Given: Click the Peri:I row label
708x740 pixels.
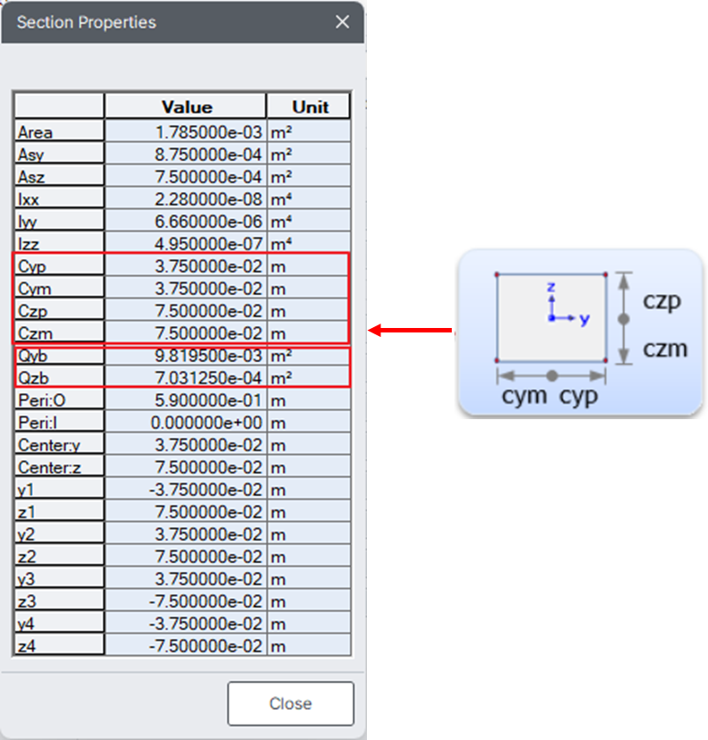Looking at the screenshot, I should pyautogui.click(x=59, y=423).
